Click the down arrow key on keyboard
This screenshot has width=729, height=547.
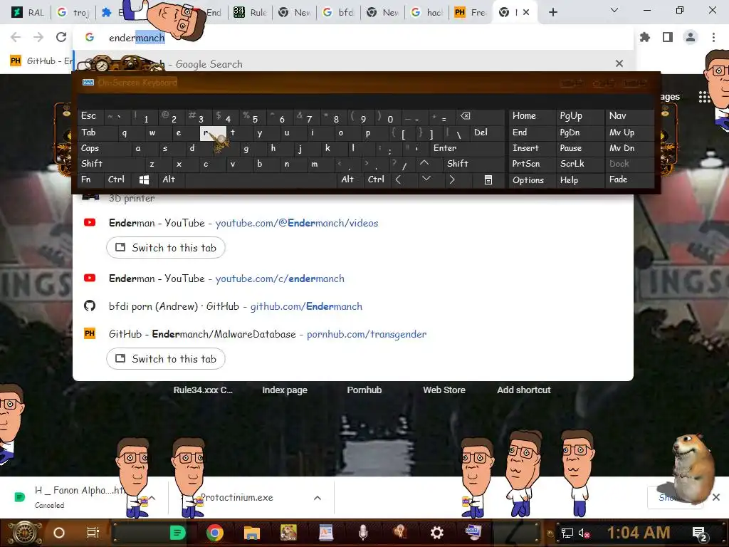point(426,179)
